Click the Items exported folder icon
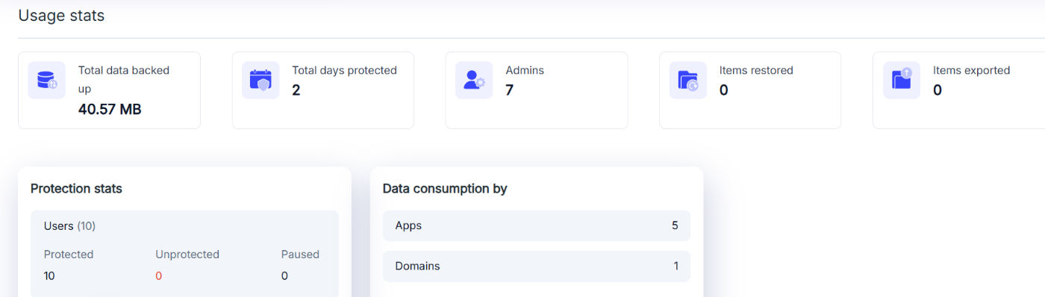Screen dimensions: 1045x297 [x=901, y=80]
